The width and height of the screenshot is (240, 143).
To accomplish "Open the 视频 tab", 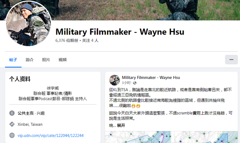I will (x=63, y=60).
